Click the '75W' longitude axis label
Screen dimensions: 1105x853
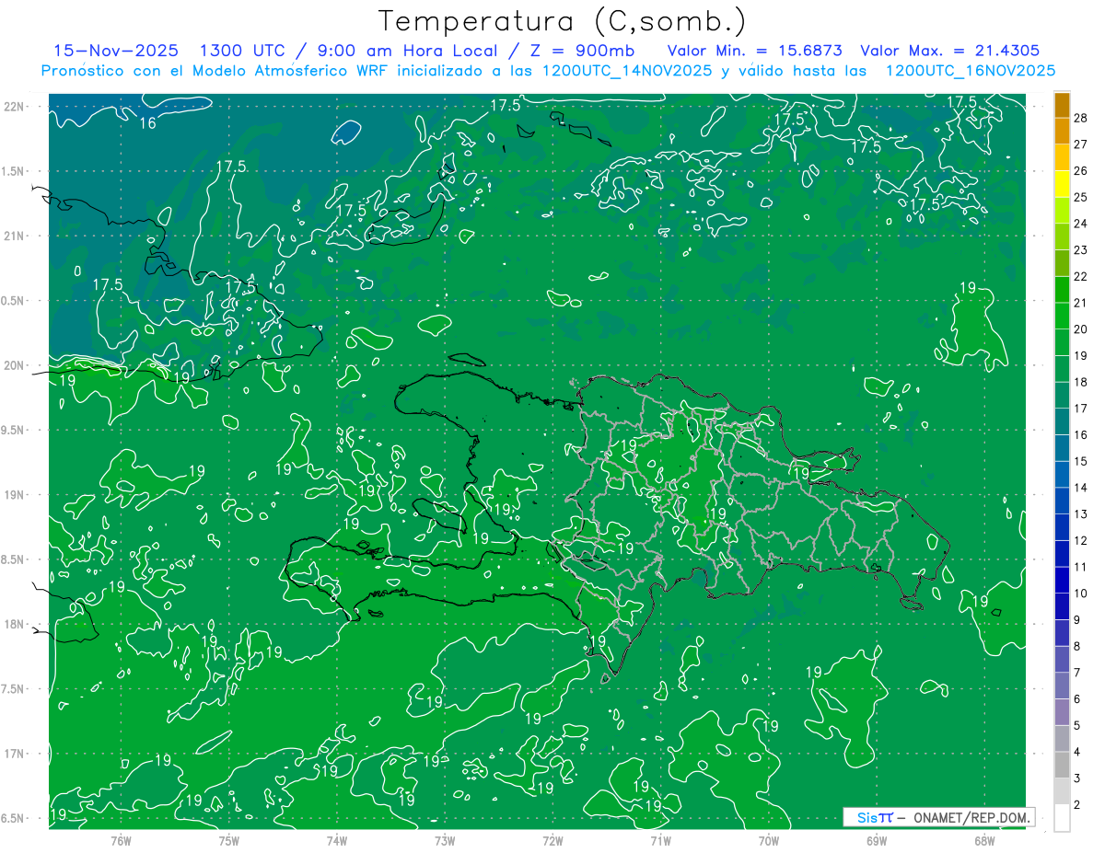click(228, 842)
